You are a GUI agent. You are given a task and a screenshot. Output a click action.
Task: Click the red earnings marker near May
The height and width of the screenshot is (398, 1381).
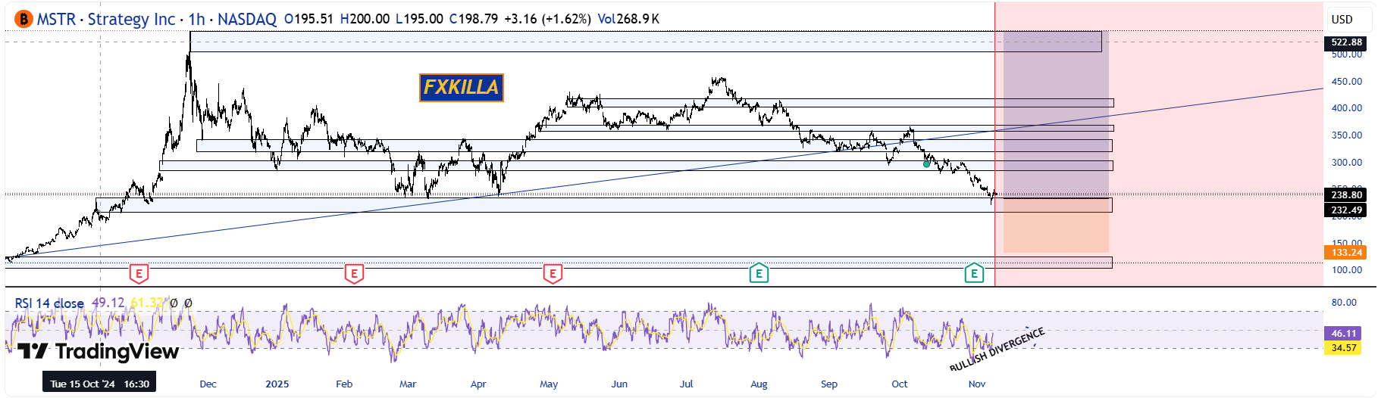pyautogui.click(x=553, y=273)
